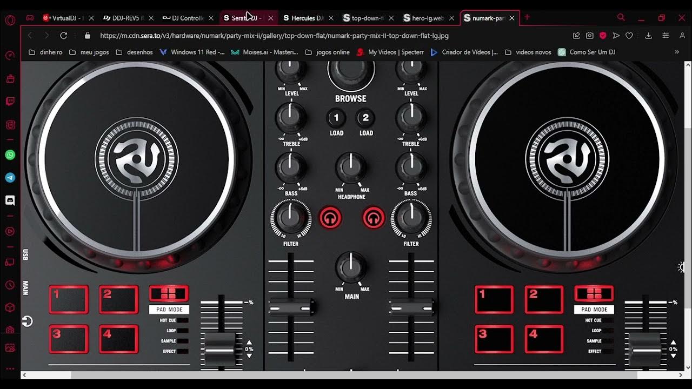Open the desenhos bookmarks folder

click(135, 52)
